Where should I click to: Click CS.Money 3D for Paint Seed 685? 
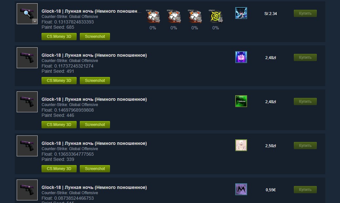pyautogui.click(x=59, y=37)
